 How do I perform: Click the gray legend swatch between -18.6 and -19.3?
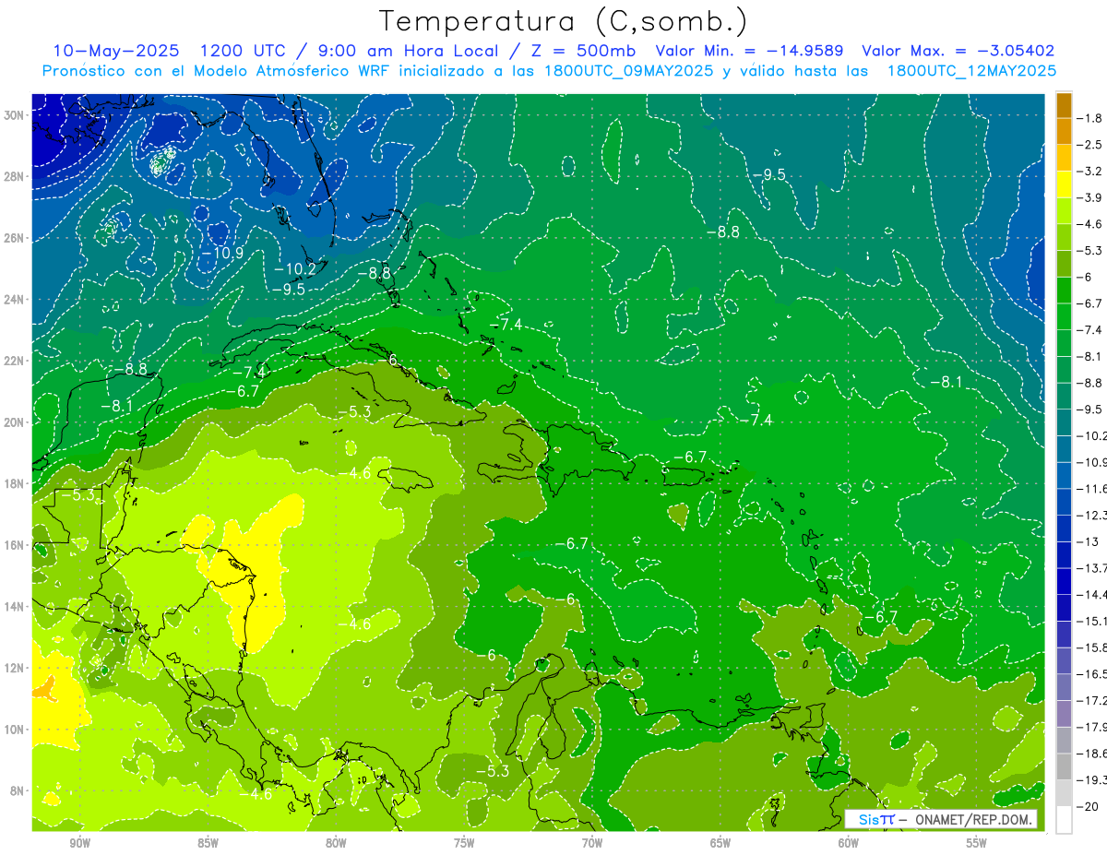[1064, 766]
